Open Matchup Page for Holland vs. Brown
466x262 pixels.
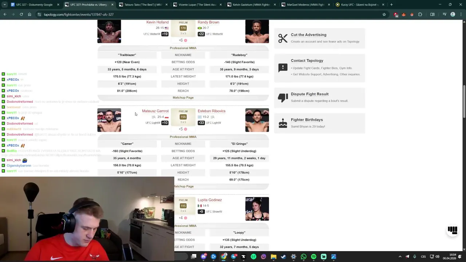[183, 98]
